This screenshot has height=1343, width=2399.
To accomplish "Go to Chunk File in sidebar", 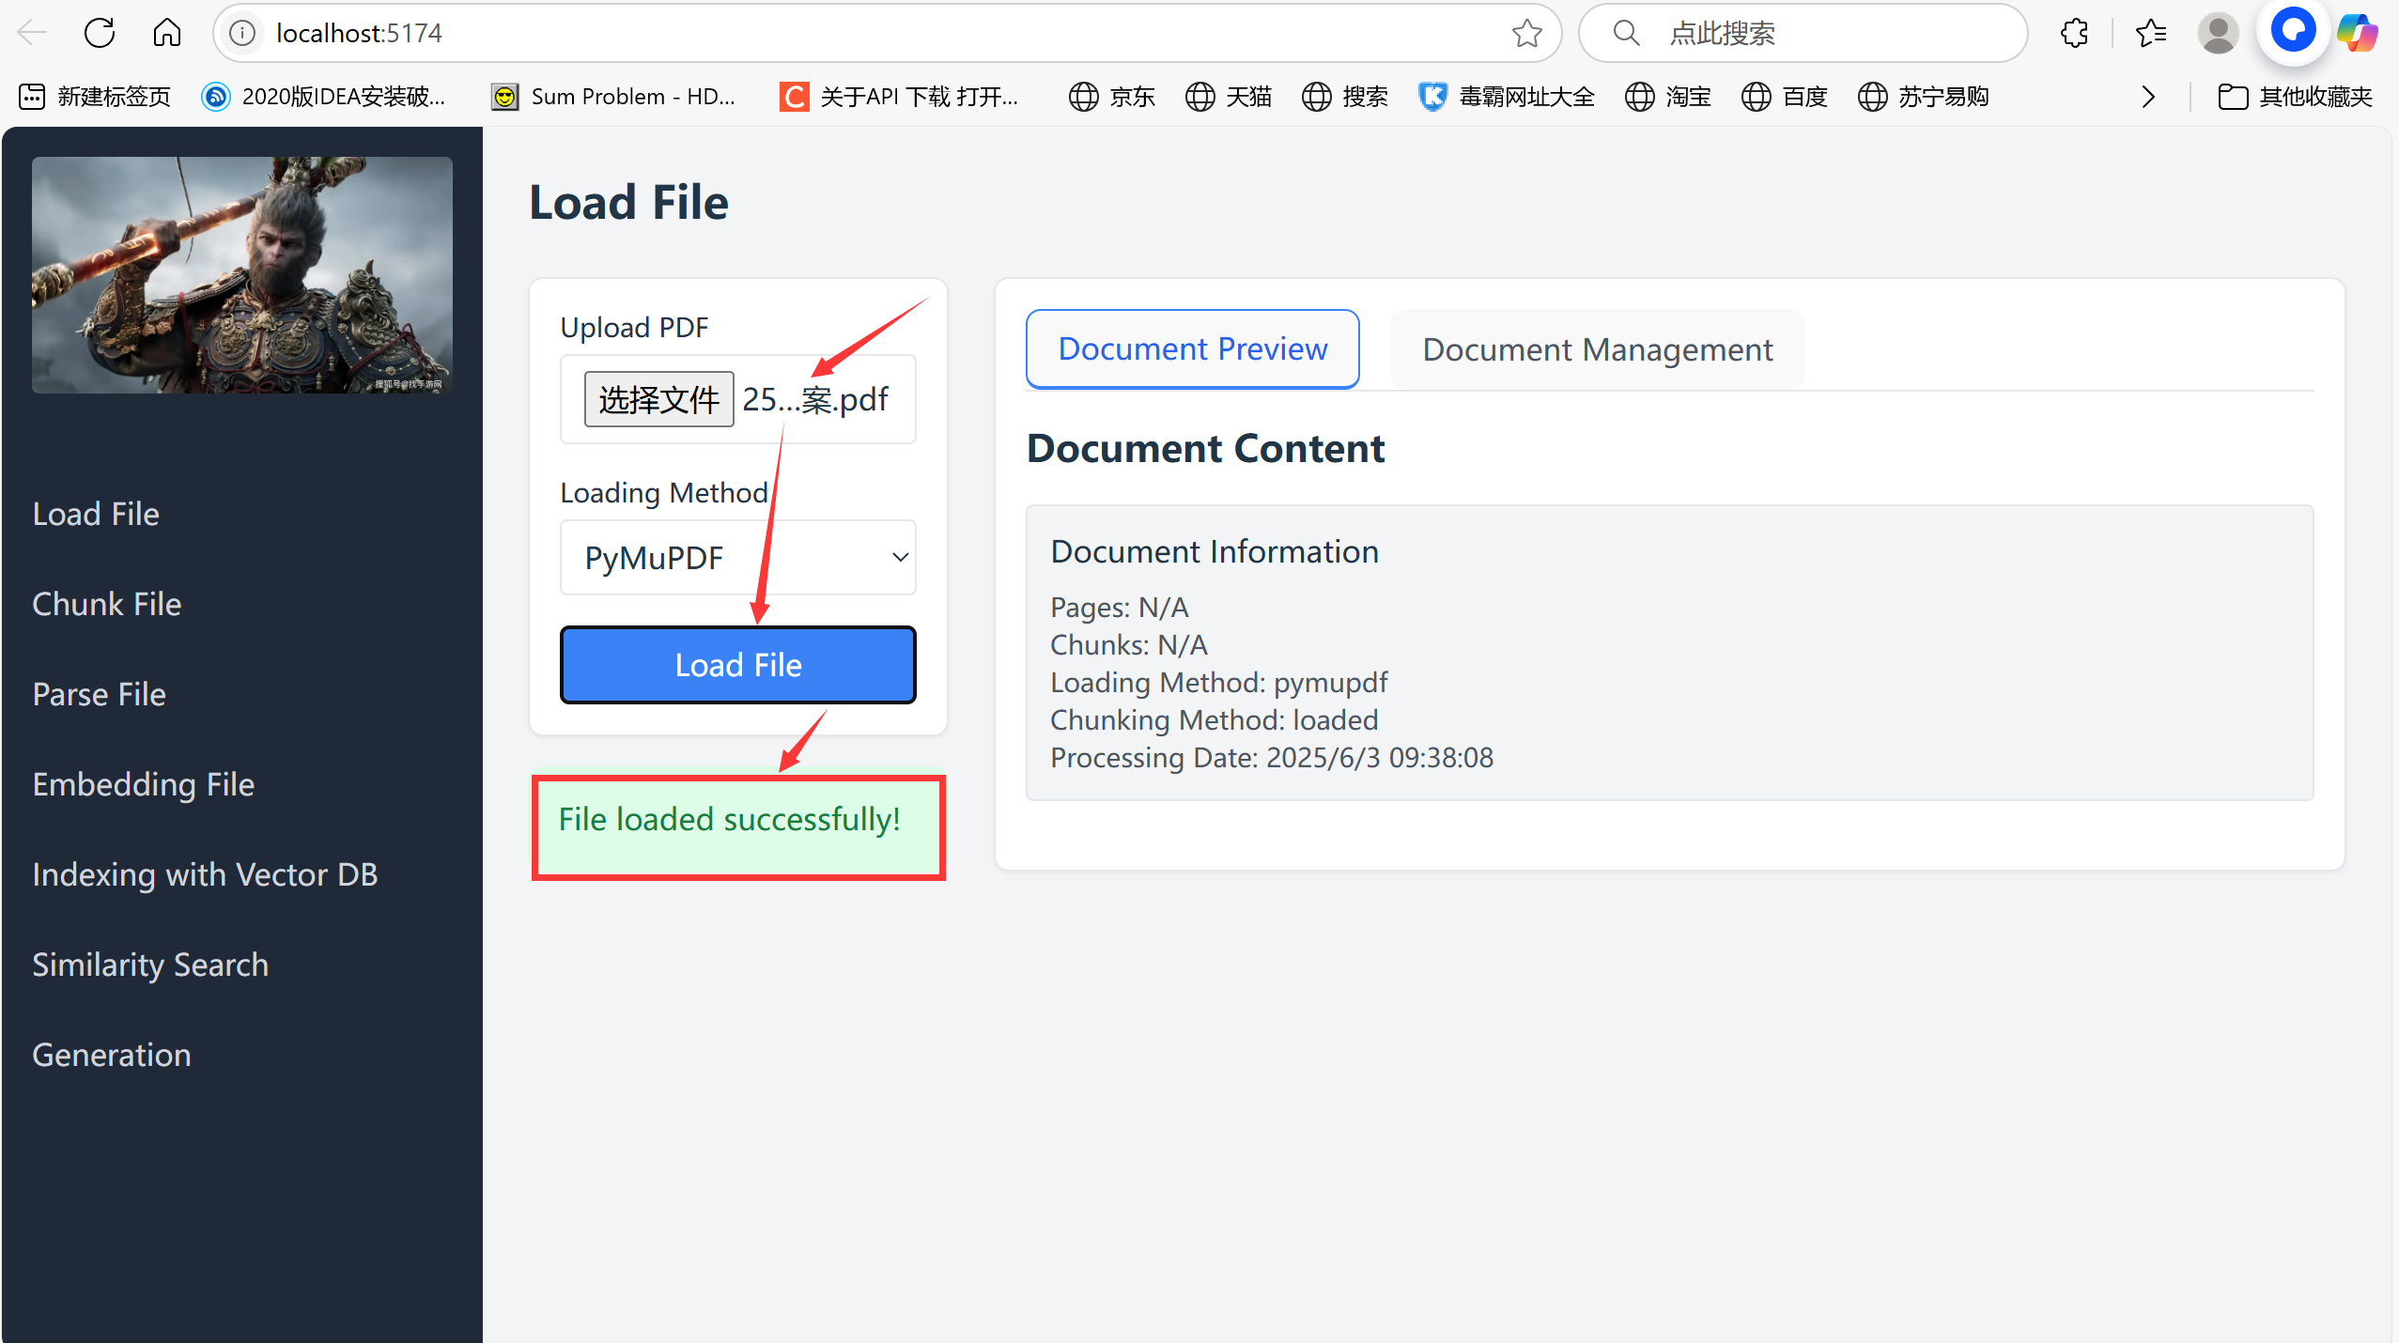I will pyautogui.click(x=107, y=604).
